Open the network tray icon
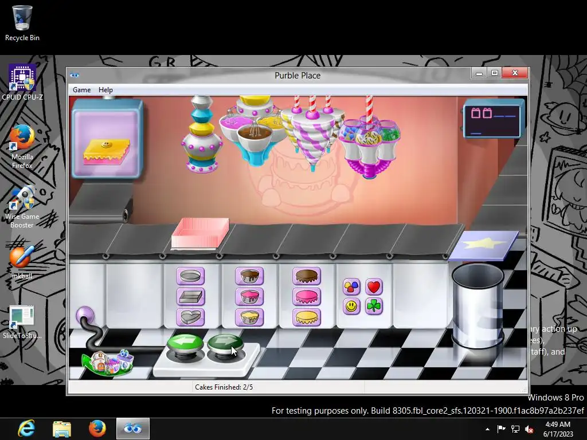Viewport: 587px width, 440px height. click(x=515, y=429)
